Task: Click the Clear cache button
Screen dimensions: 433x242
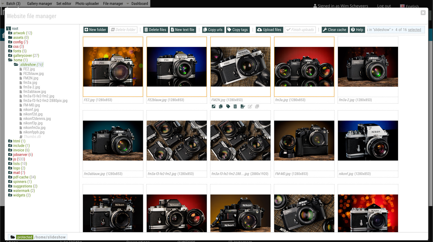Action: click(335, 30)
